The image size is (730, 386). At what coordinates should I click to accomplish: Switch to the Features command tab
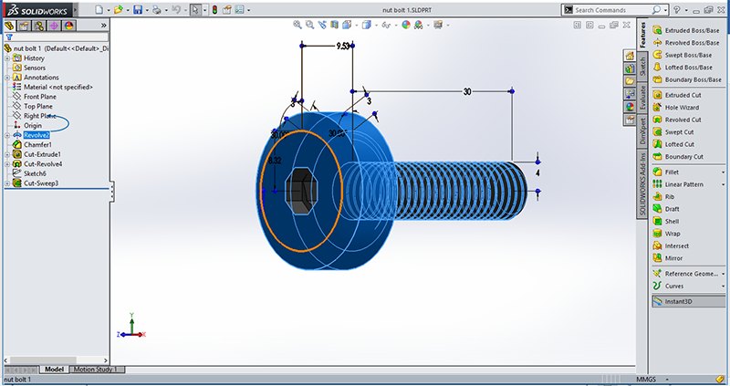pos(642,35)
